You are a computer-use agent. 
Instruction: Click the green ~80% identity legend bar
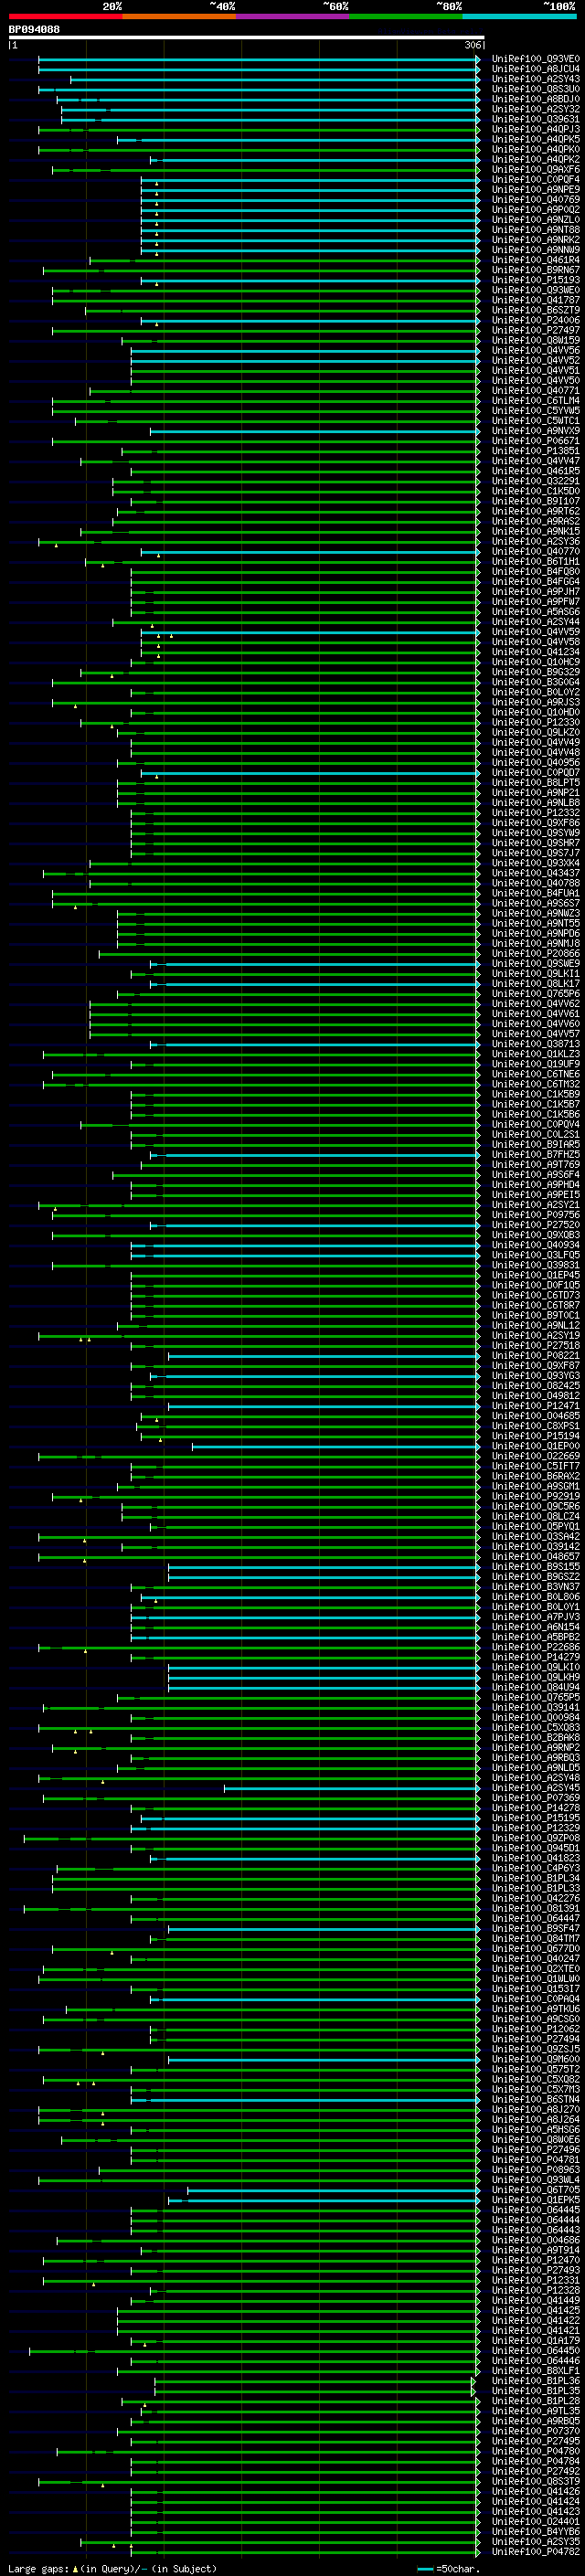406,16
